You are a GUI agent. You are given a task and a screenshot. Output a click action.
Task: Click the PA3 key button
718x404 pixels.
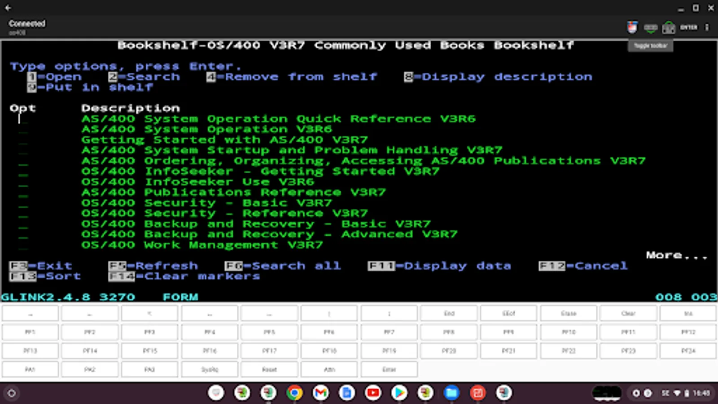tap(149, 369)
